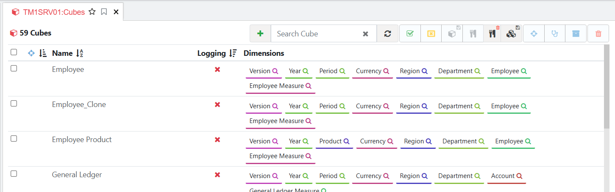Click the refresh cubes button
Viewport: 615px width, 192px height.
[x=387, y=33]
